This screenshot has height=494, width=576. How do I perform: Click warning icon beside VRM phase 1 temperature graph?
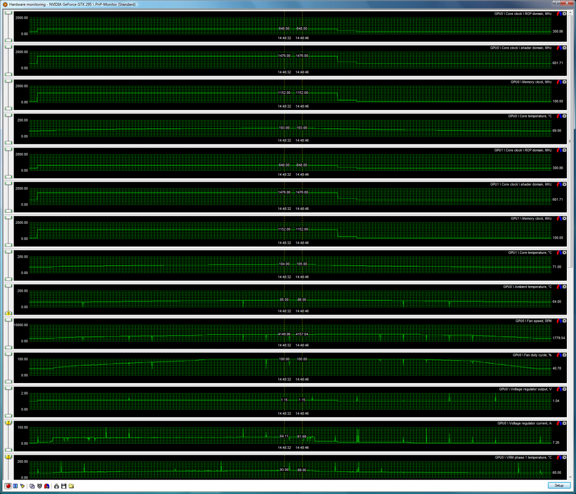point(8,457)
